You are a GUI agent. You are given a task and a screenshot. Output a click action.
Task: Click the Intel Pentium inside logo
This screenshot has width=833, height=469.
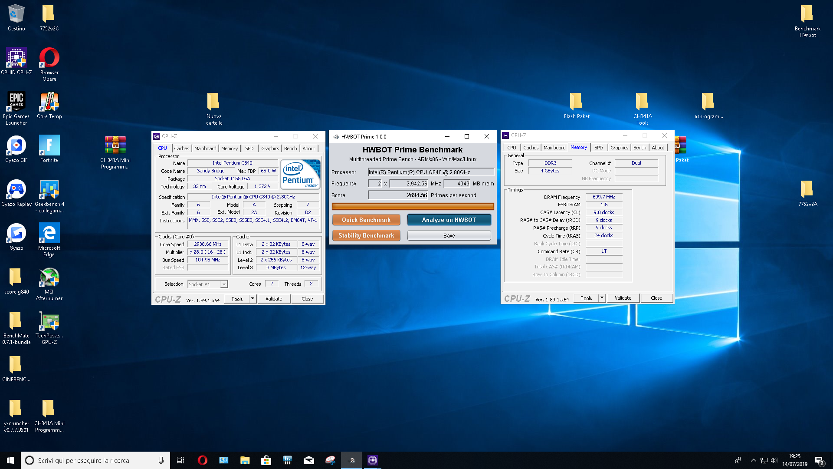[x=300, y=175]
